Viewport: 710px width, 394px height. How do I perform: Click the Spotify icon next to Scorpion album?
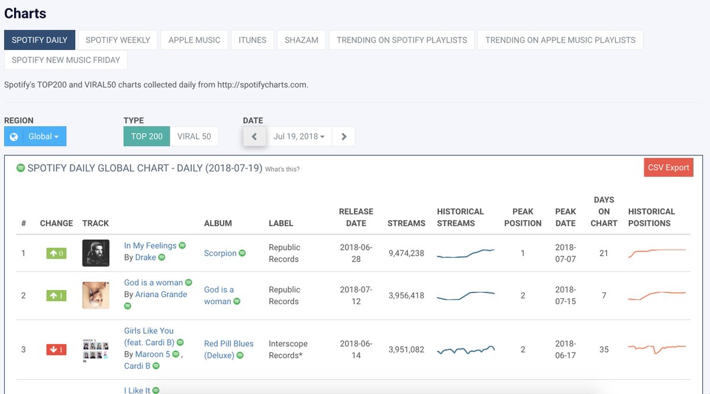(x=243, y=253)
